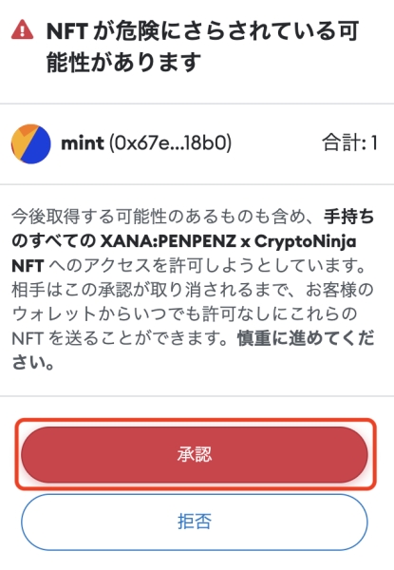Click the さい。 ending text of the warning
The image size is (394, 570).
point(33,363)
